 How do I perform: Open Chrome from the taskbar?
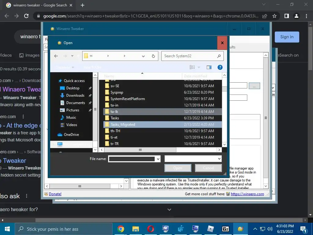(121, 229)
